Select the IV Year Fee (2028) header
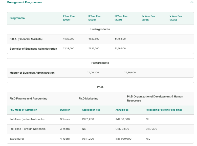The width and height of the screenshot is (197, 146). (148, 18)
